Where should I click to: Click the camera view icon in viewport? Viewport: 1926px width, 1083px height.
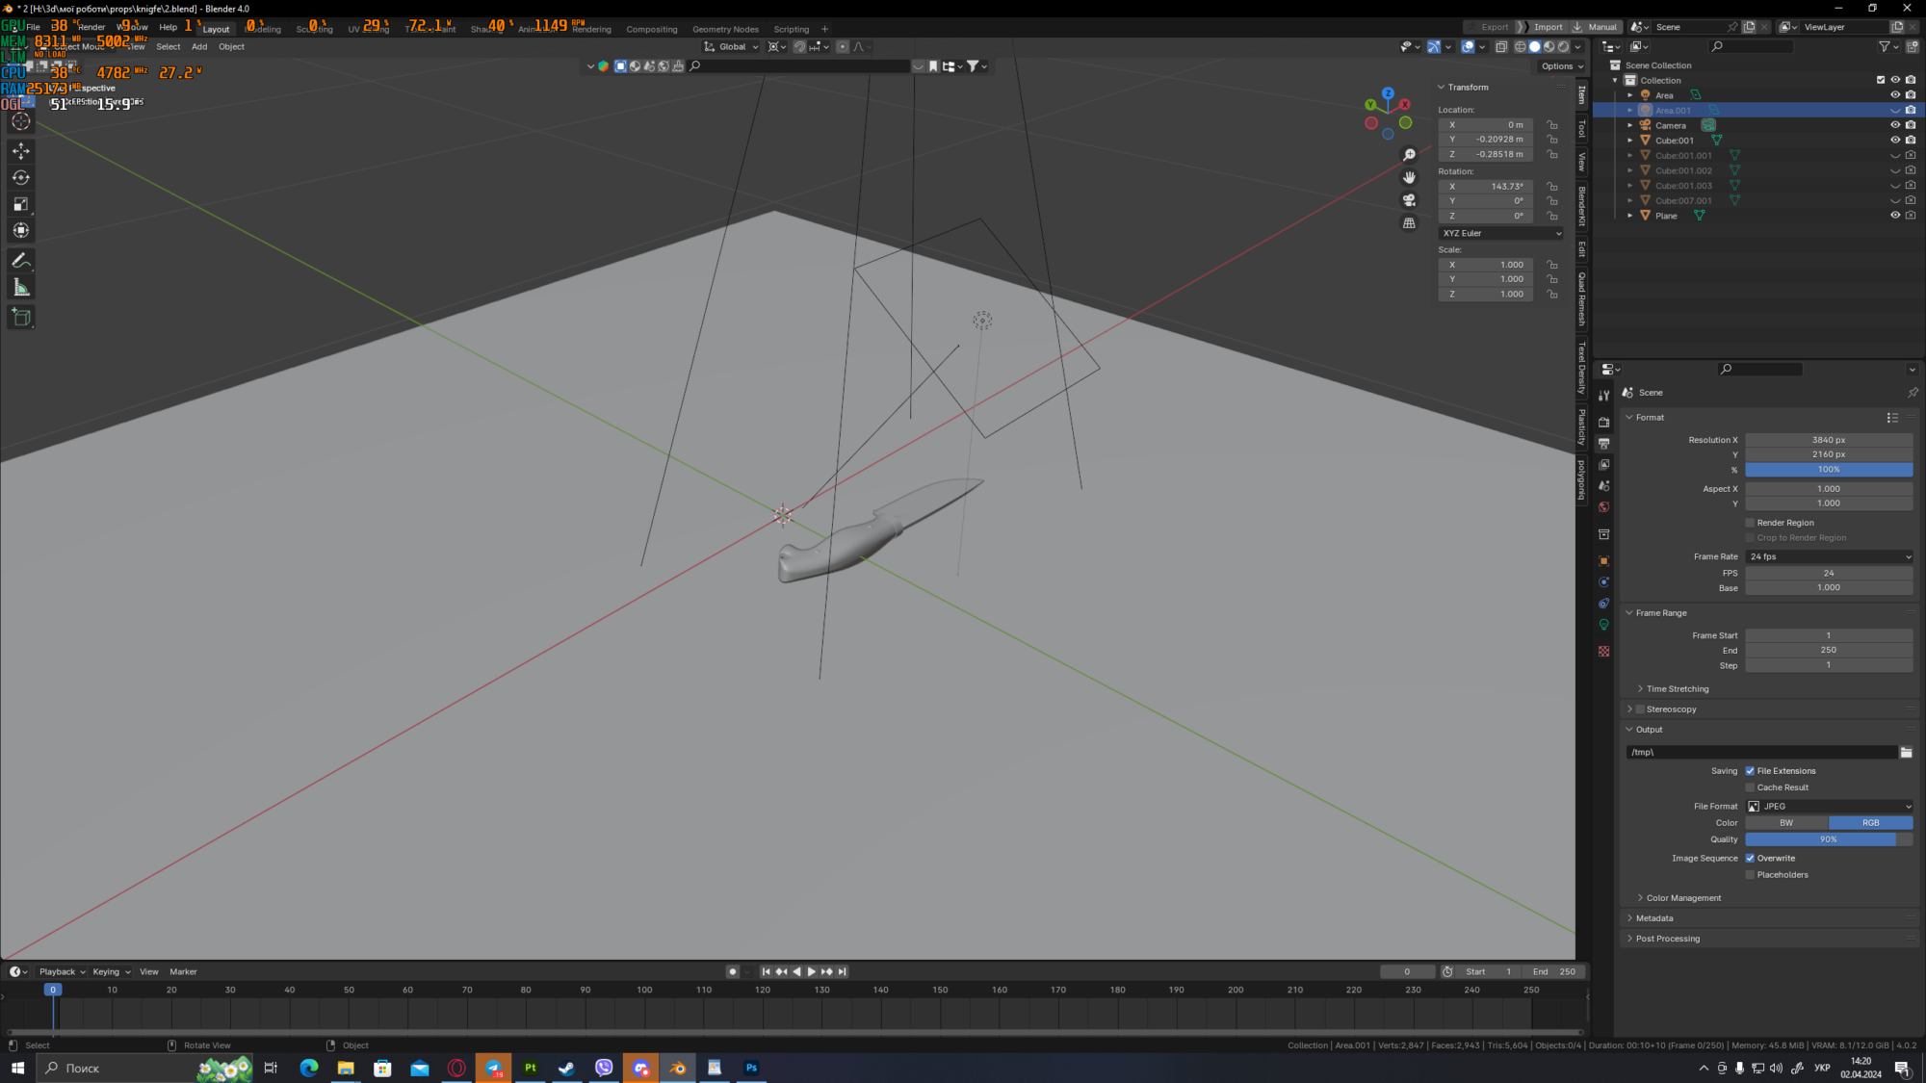coord(1409,200)
